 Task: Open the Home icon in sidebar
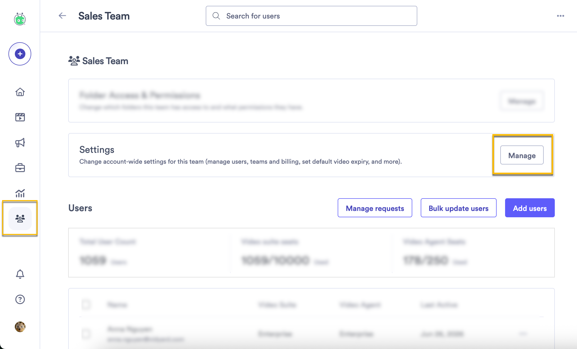pyautogui.click(x=20, y=92)
